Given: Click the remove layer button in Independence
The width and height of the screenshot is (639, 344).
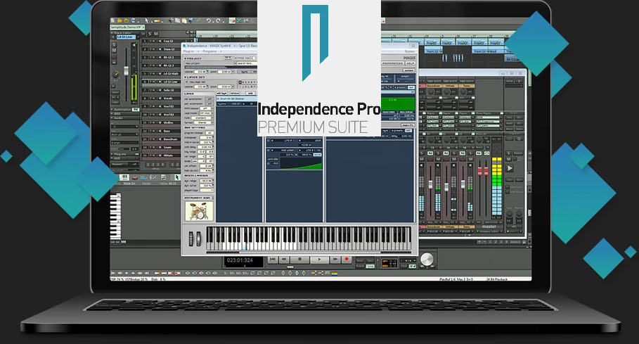Looking at the screenshot, I should tap(234, 94).
